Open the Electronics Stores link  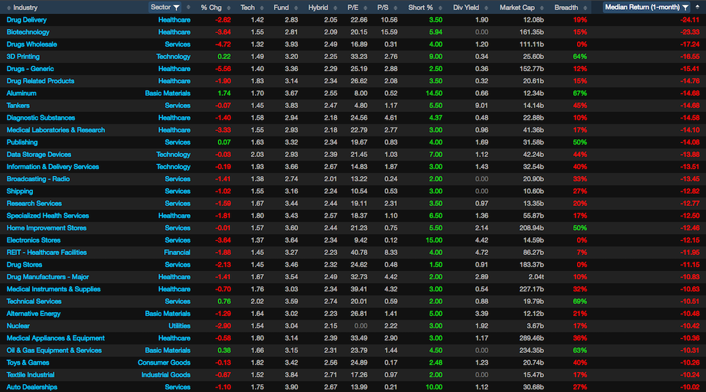pyautogui.click(x=33, y=240)
